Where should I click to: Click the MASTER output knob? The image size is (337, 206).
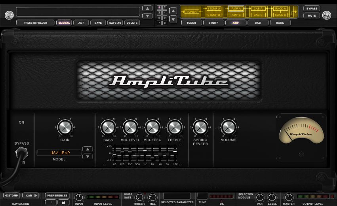tap(289, 197)
